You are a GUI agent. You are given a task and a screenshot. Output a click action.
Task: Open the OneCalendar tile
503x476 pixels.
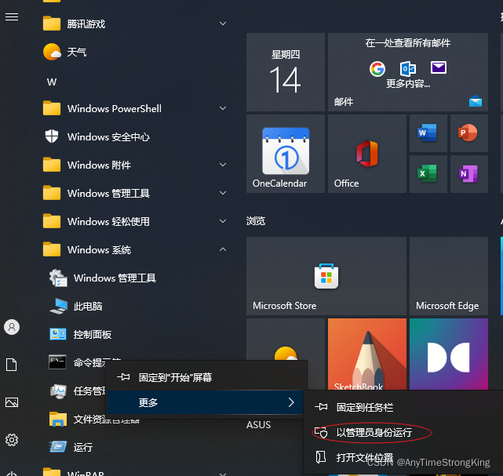(x=286, y=154)
